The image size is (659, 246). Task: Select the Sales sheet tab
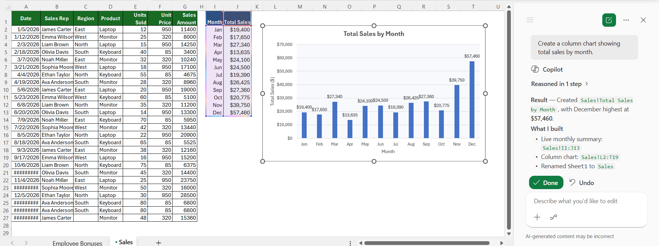point(123,242)
